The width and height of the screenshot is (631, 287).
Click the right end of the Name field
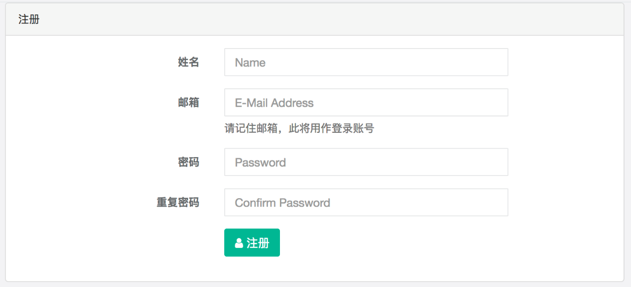[497, 62]
